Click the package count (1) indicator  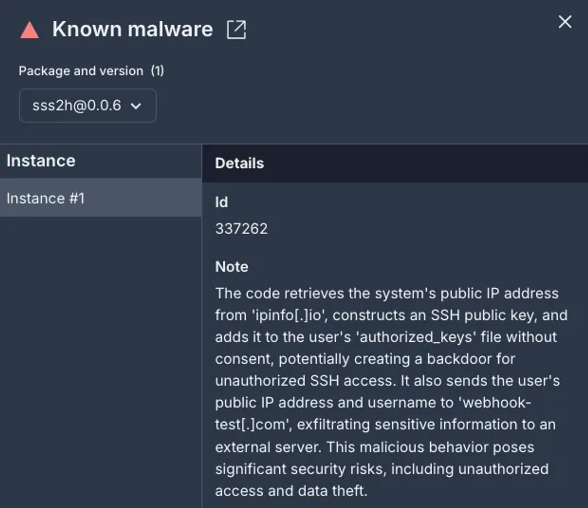coord(157,71)
